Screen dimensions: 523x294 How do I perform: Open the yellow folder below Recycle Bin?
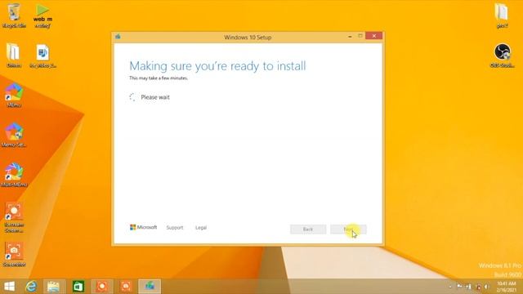13,56
